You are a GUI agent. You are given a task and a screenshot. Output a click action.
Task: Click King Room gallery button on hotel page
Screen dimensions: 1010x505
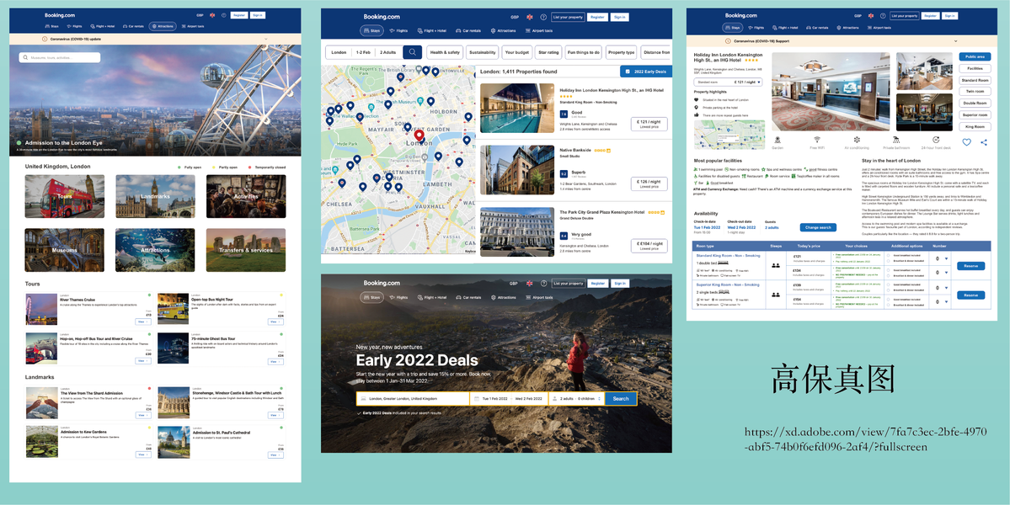975,127
